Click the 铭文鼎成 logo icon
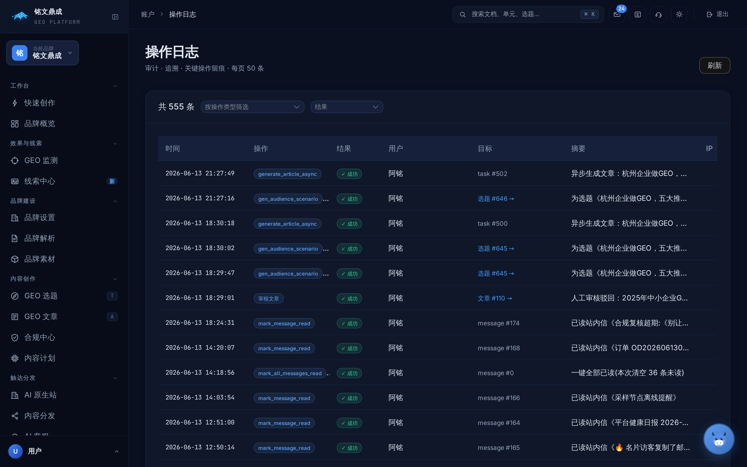 (20, 16)
